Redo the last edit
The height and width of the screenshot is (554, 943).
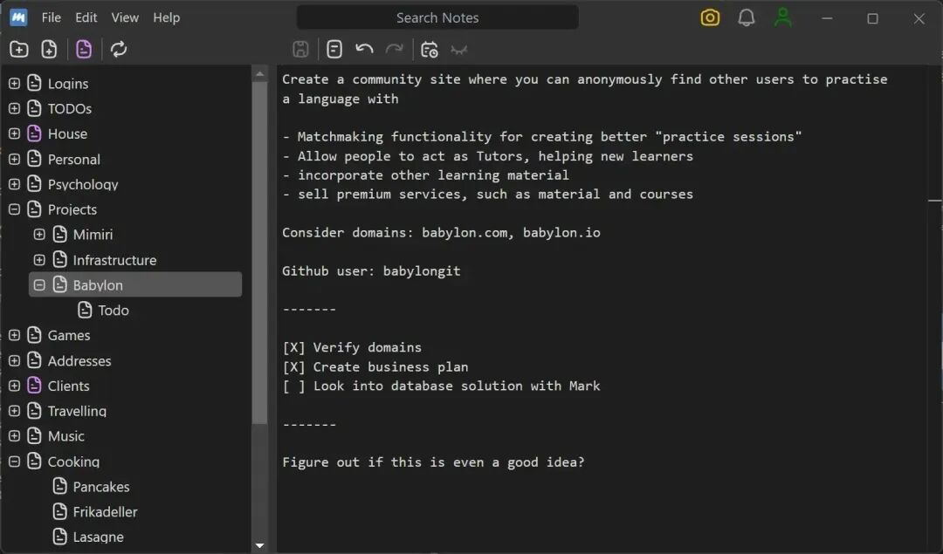(x=395, y=49)
